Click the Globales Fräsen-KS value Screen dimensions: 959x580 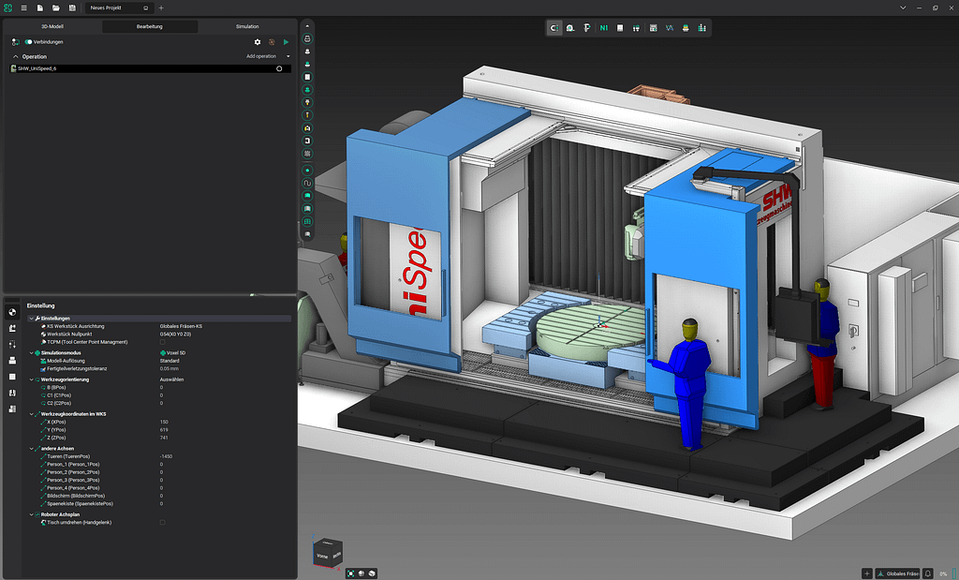(x=181, y=326)
